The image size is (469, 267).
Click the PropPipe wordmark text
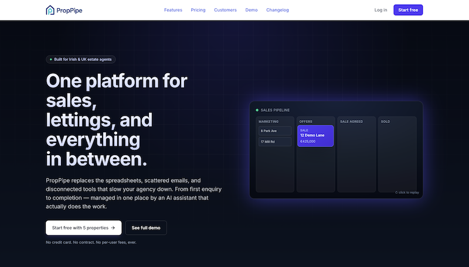[x=69, y=11]
